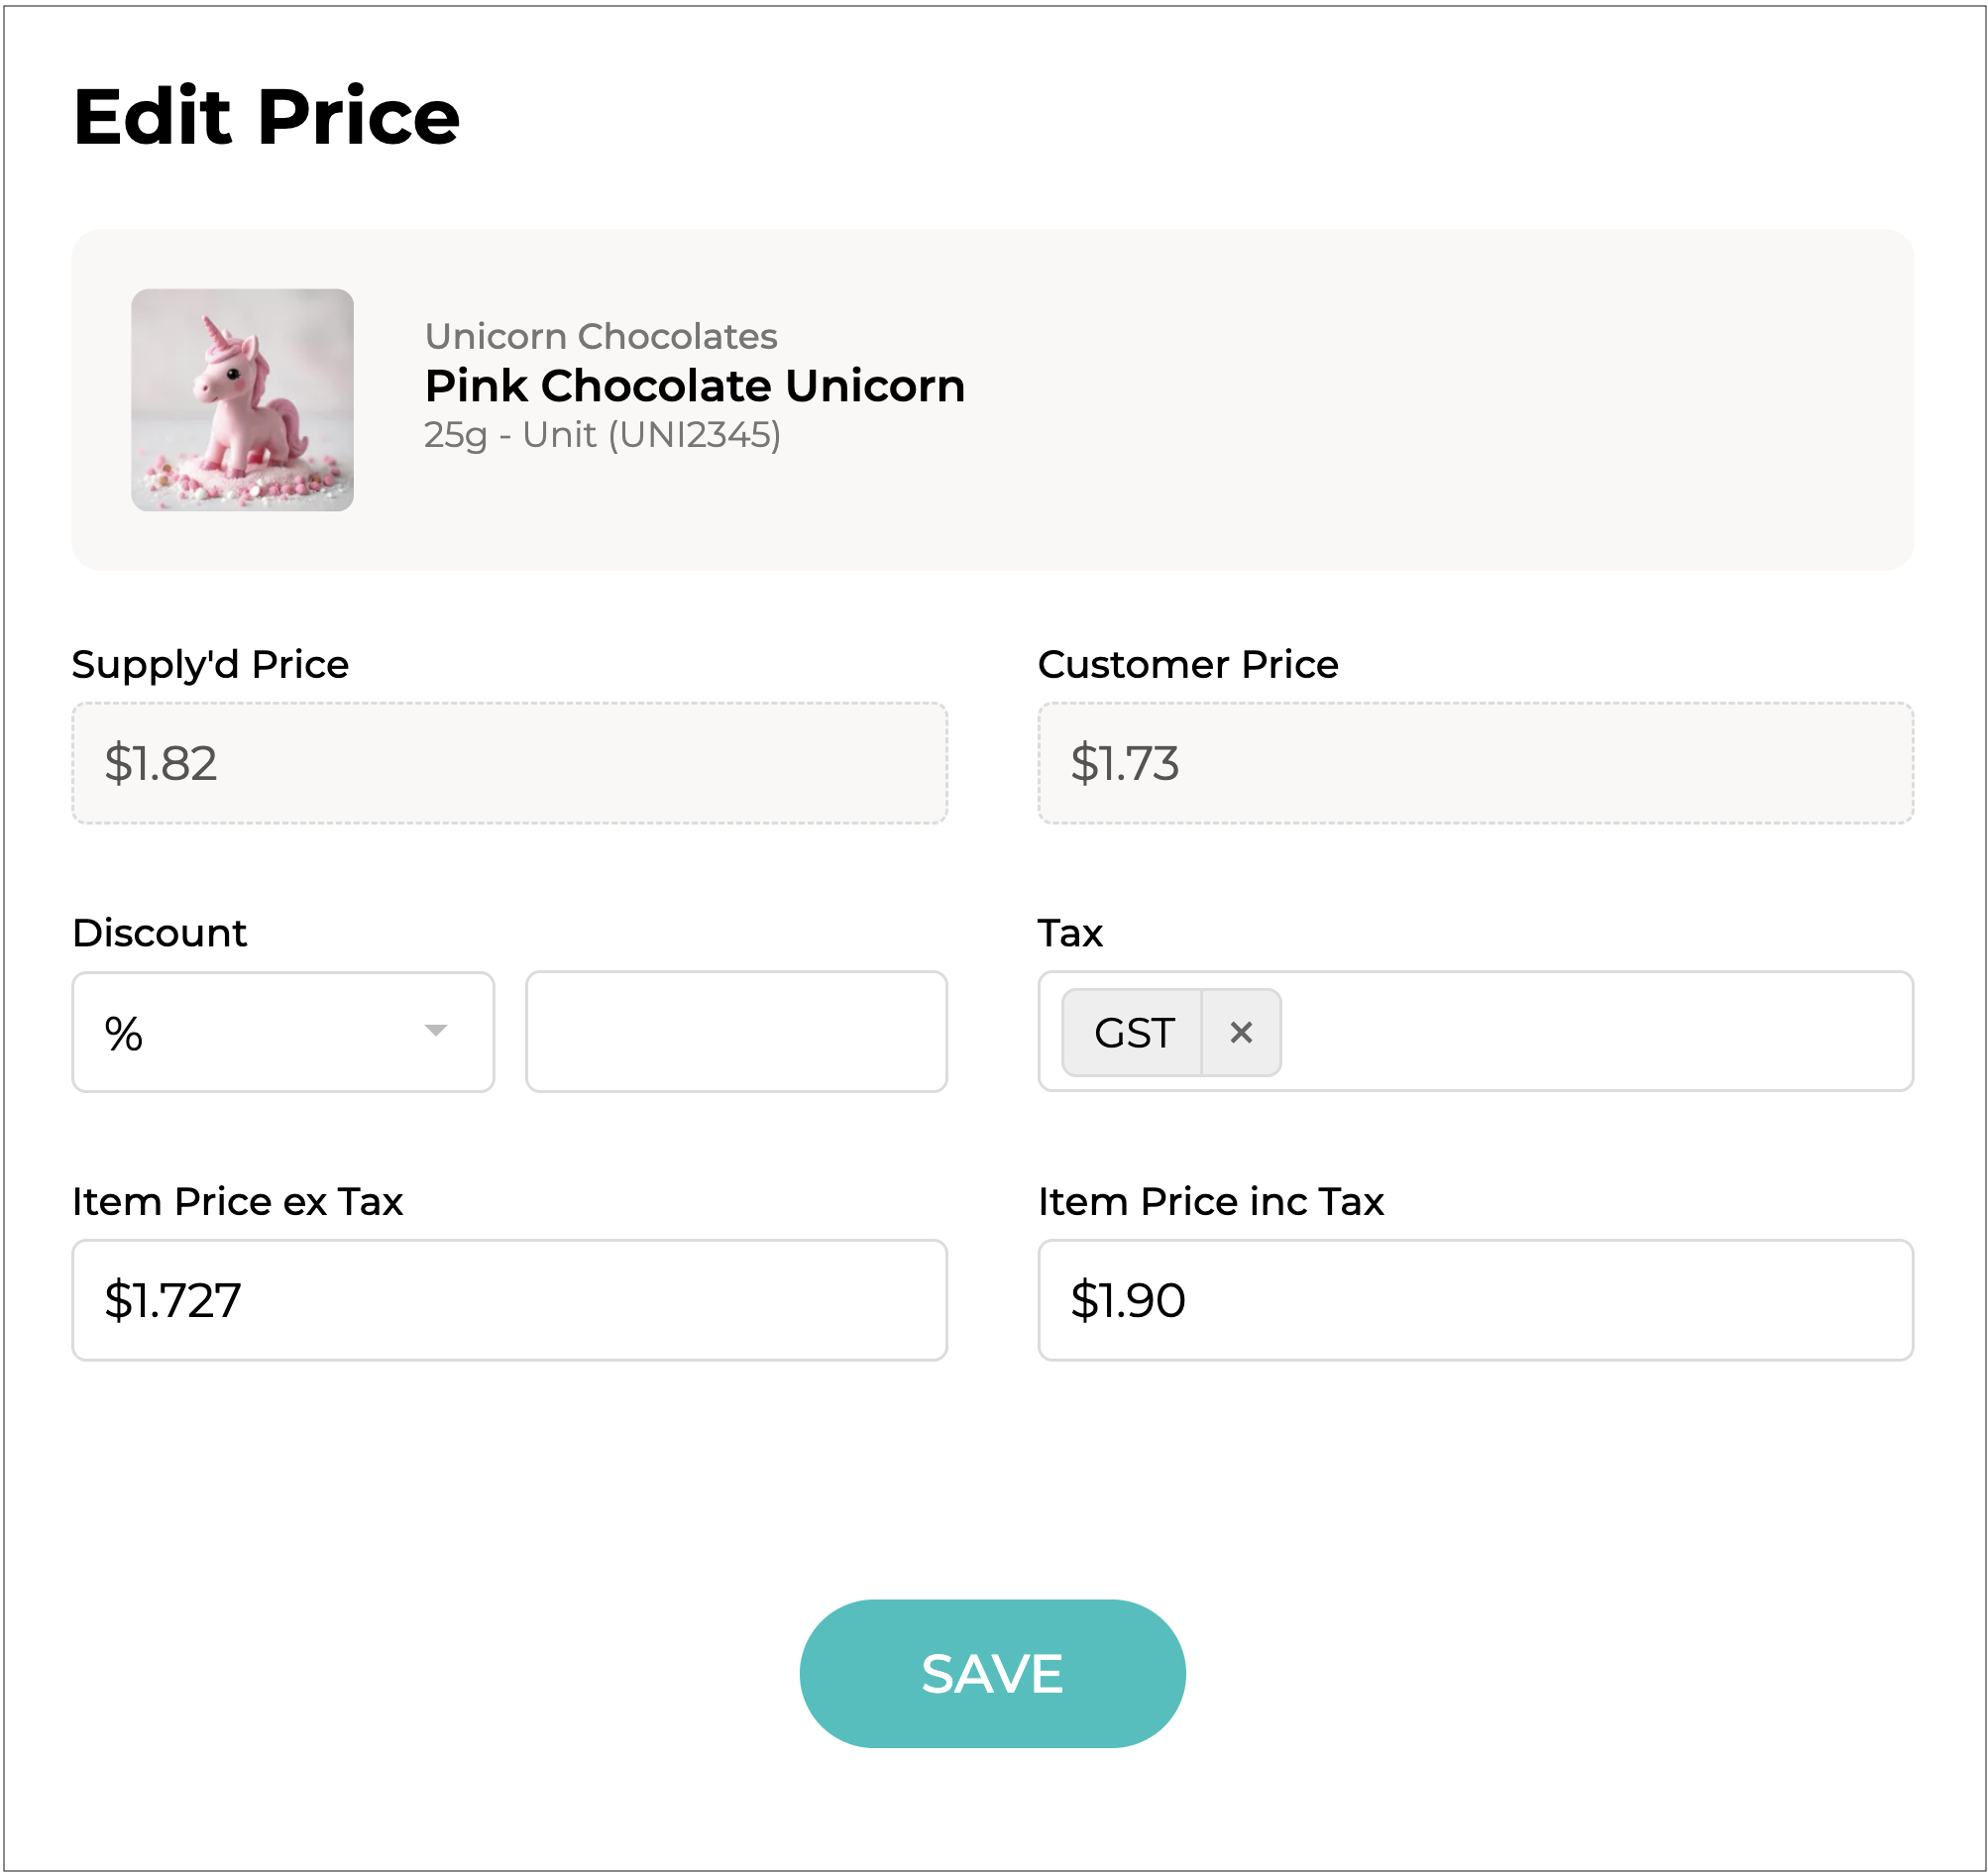Click the Customer Price field showing $1.73
The width and height of the screenshot is (1988, 1875).
(1475, 763)
